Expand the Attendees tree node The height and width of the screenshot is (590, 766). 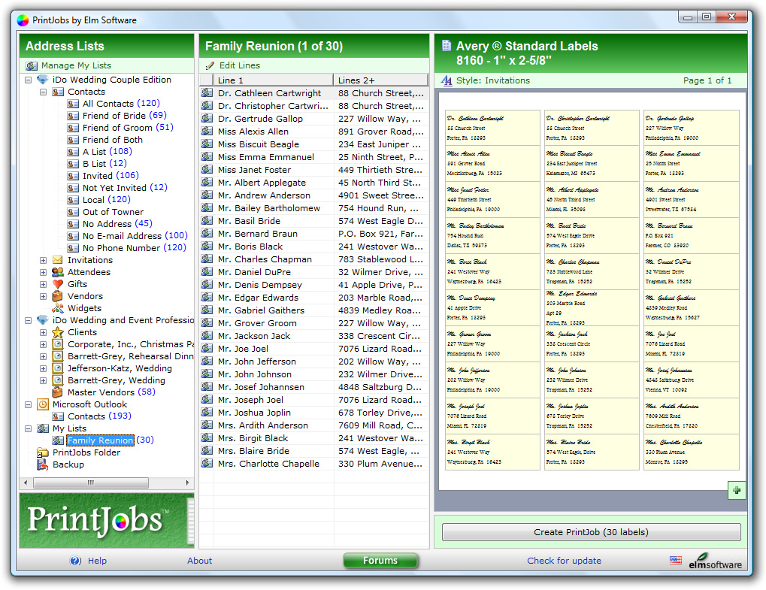coord(43,272)
